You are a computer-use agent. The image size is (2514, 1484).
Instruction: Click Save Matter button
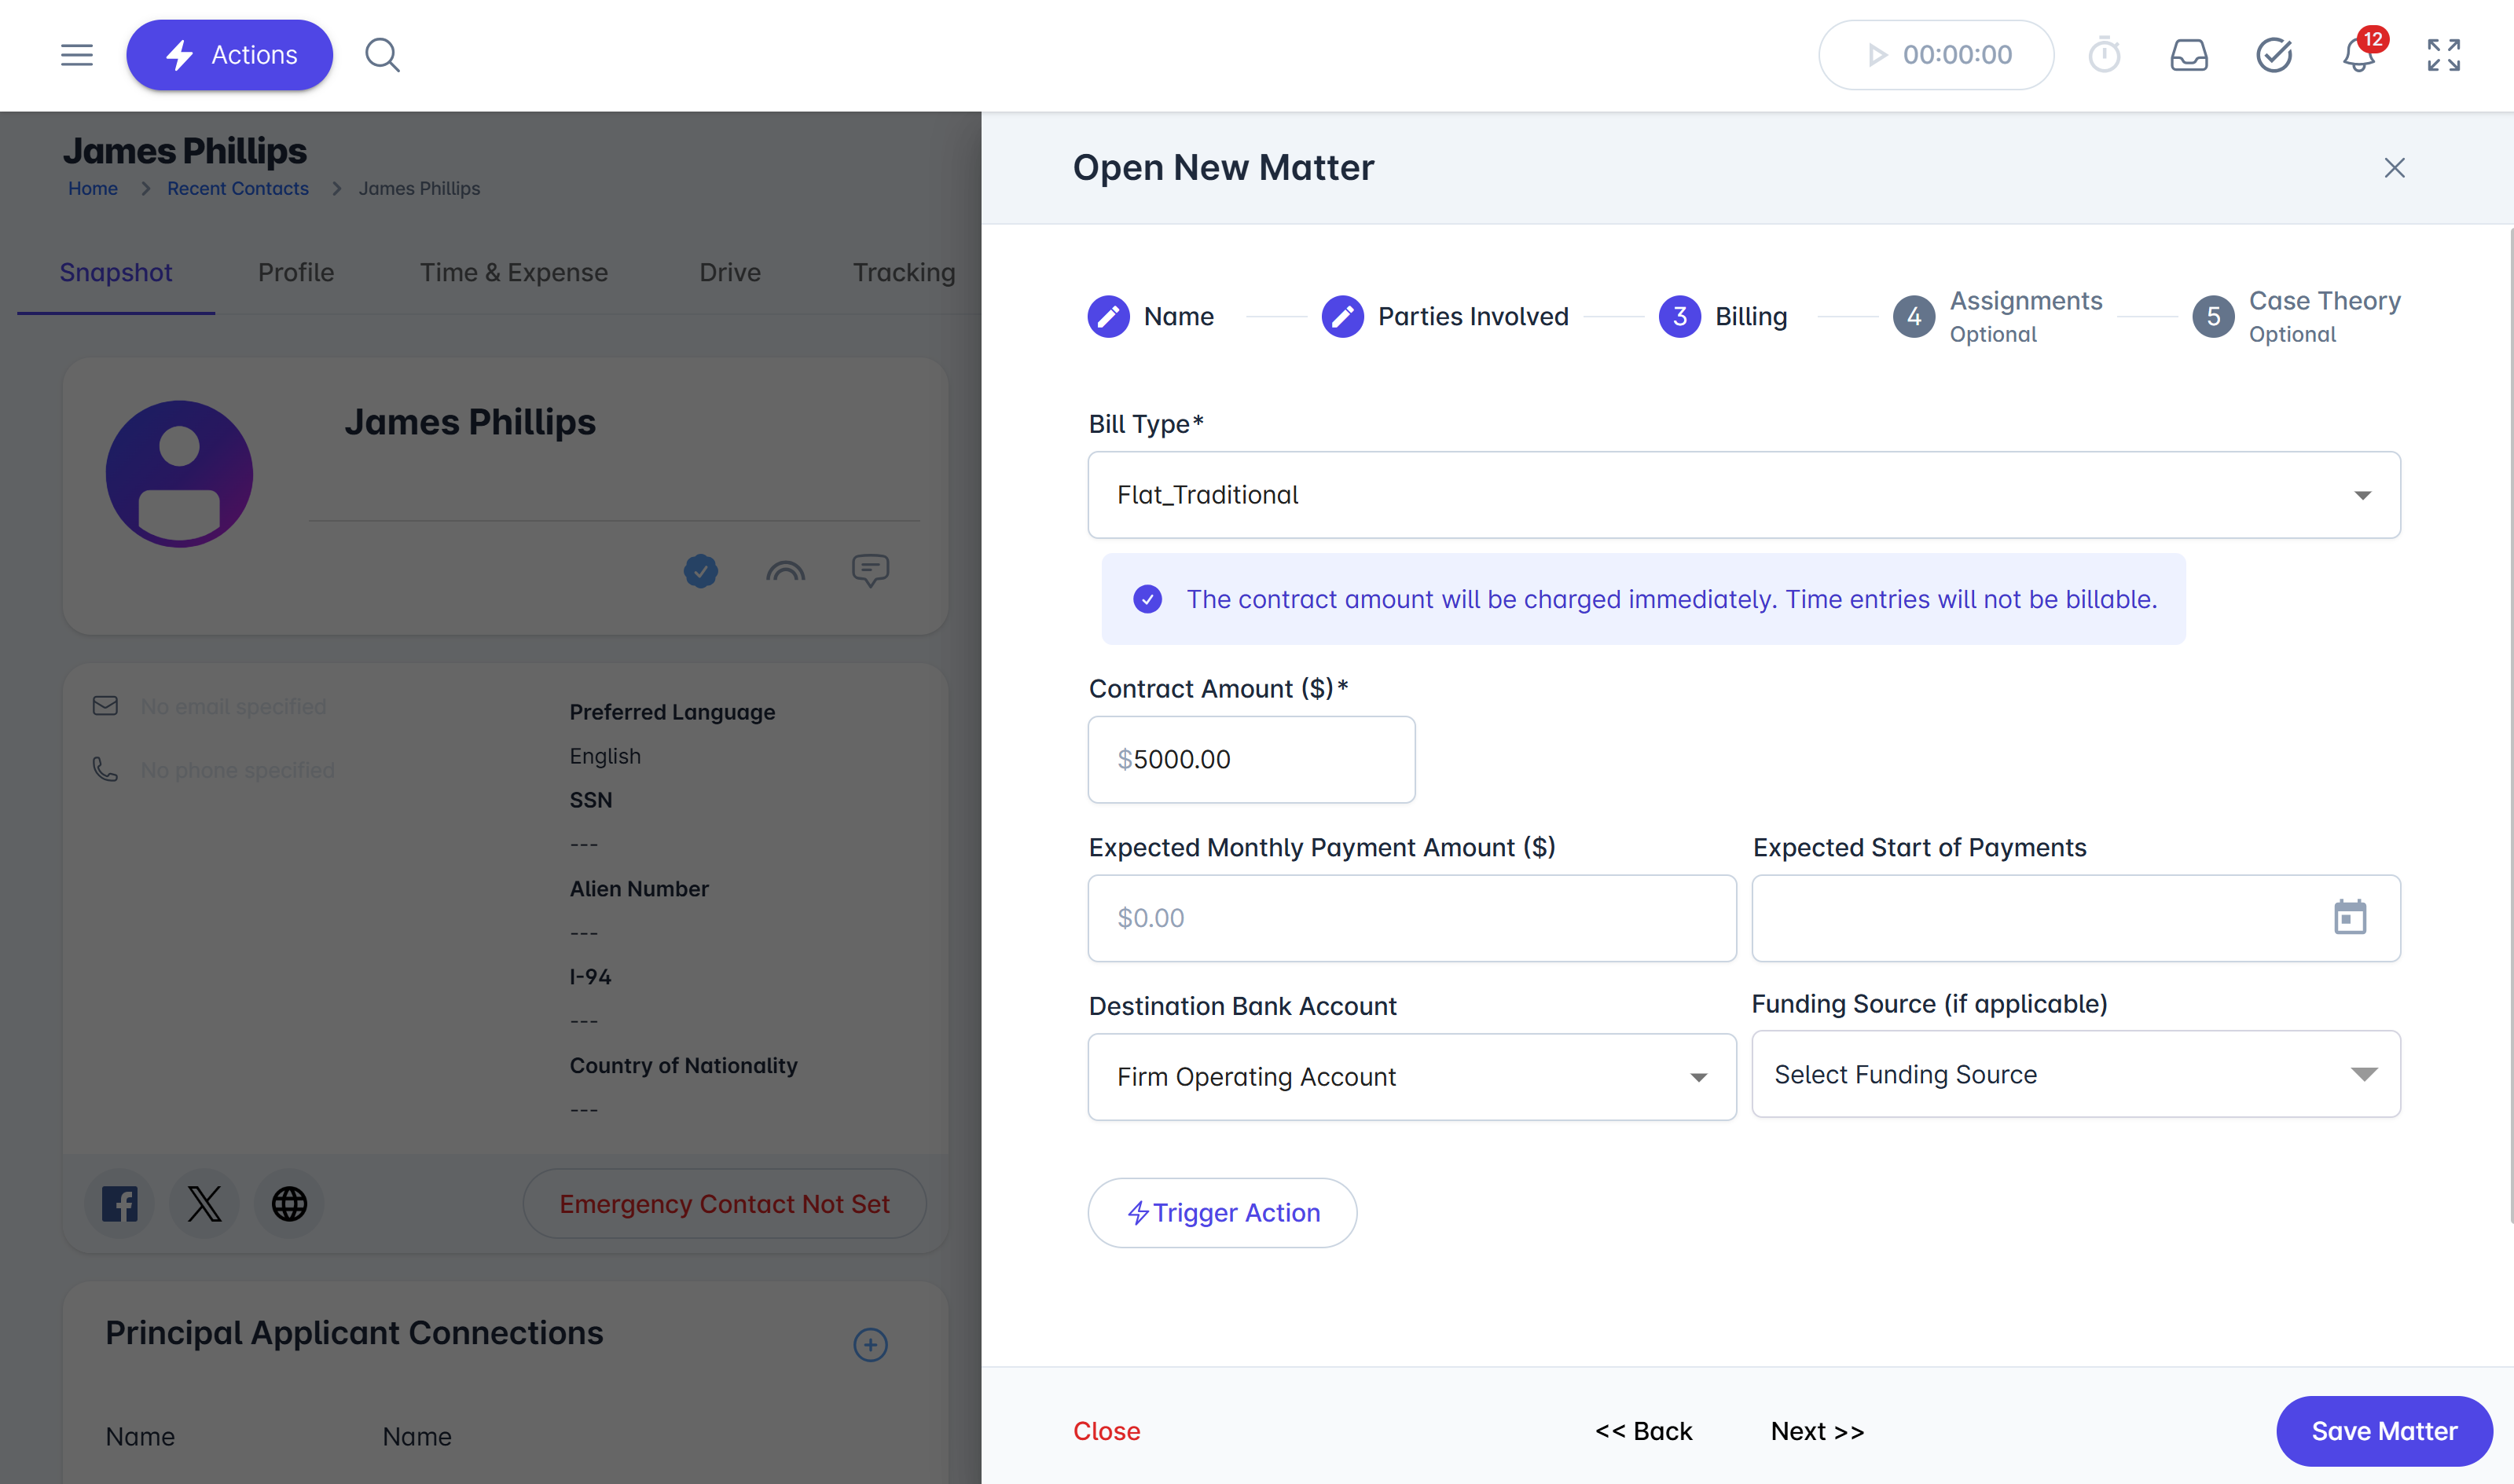pyautogui.click(x=2384, y=1431)
